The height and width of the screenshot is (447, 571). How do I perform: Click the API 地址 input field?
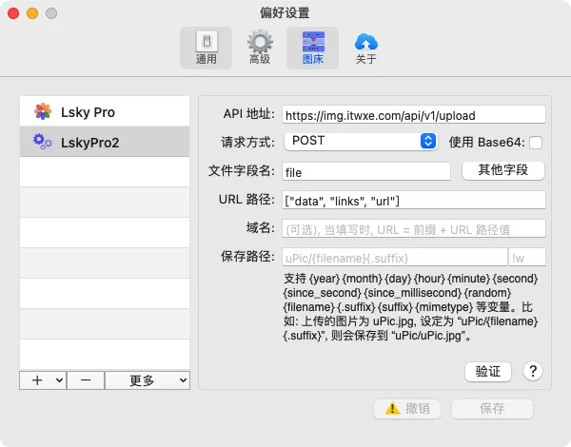pyautogui.click(x=414, y=115)
